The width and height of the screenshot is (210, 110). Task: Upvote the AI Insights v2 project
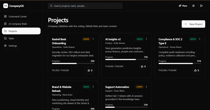143,66
